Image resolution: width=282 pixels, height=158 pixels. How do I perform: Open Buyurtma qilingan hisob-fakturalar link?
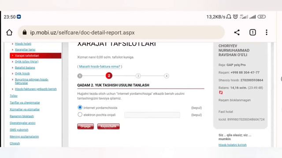32,81
